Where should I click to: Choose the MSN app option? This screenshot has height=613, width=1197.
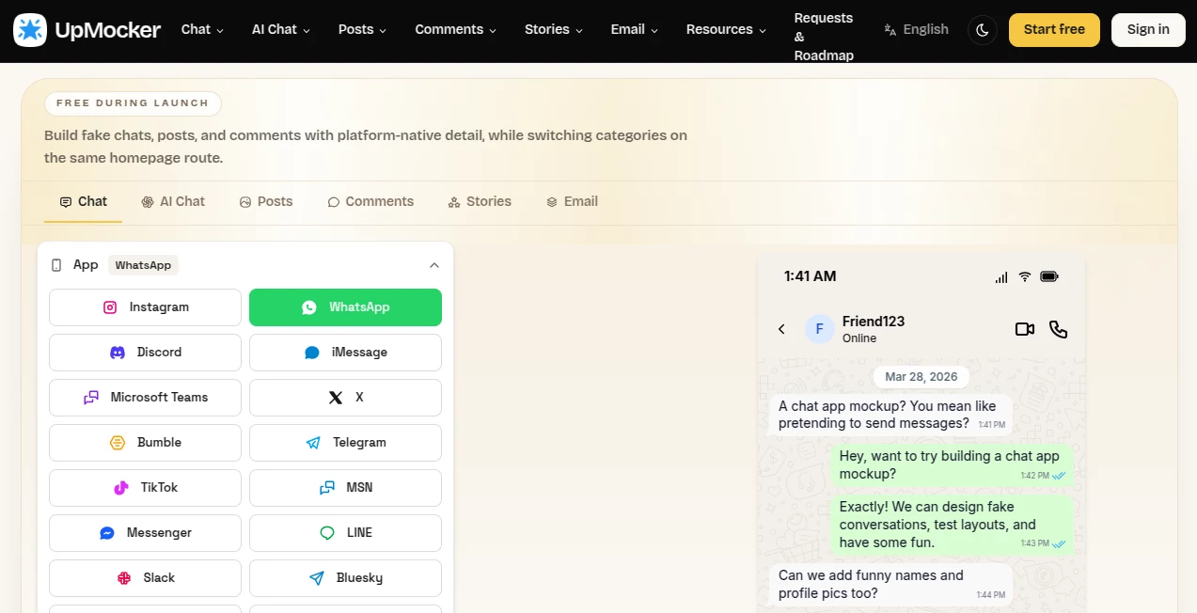[345, 488]
